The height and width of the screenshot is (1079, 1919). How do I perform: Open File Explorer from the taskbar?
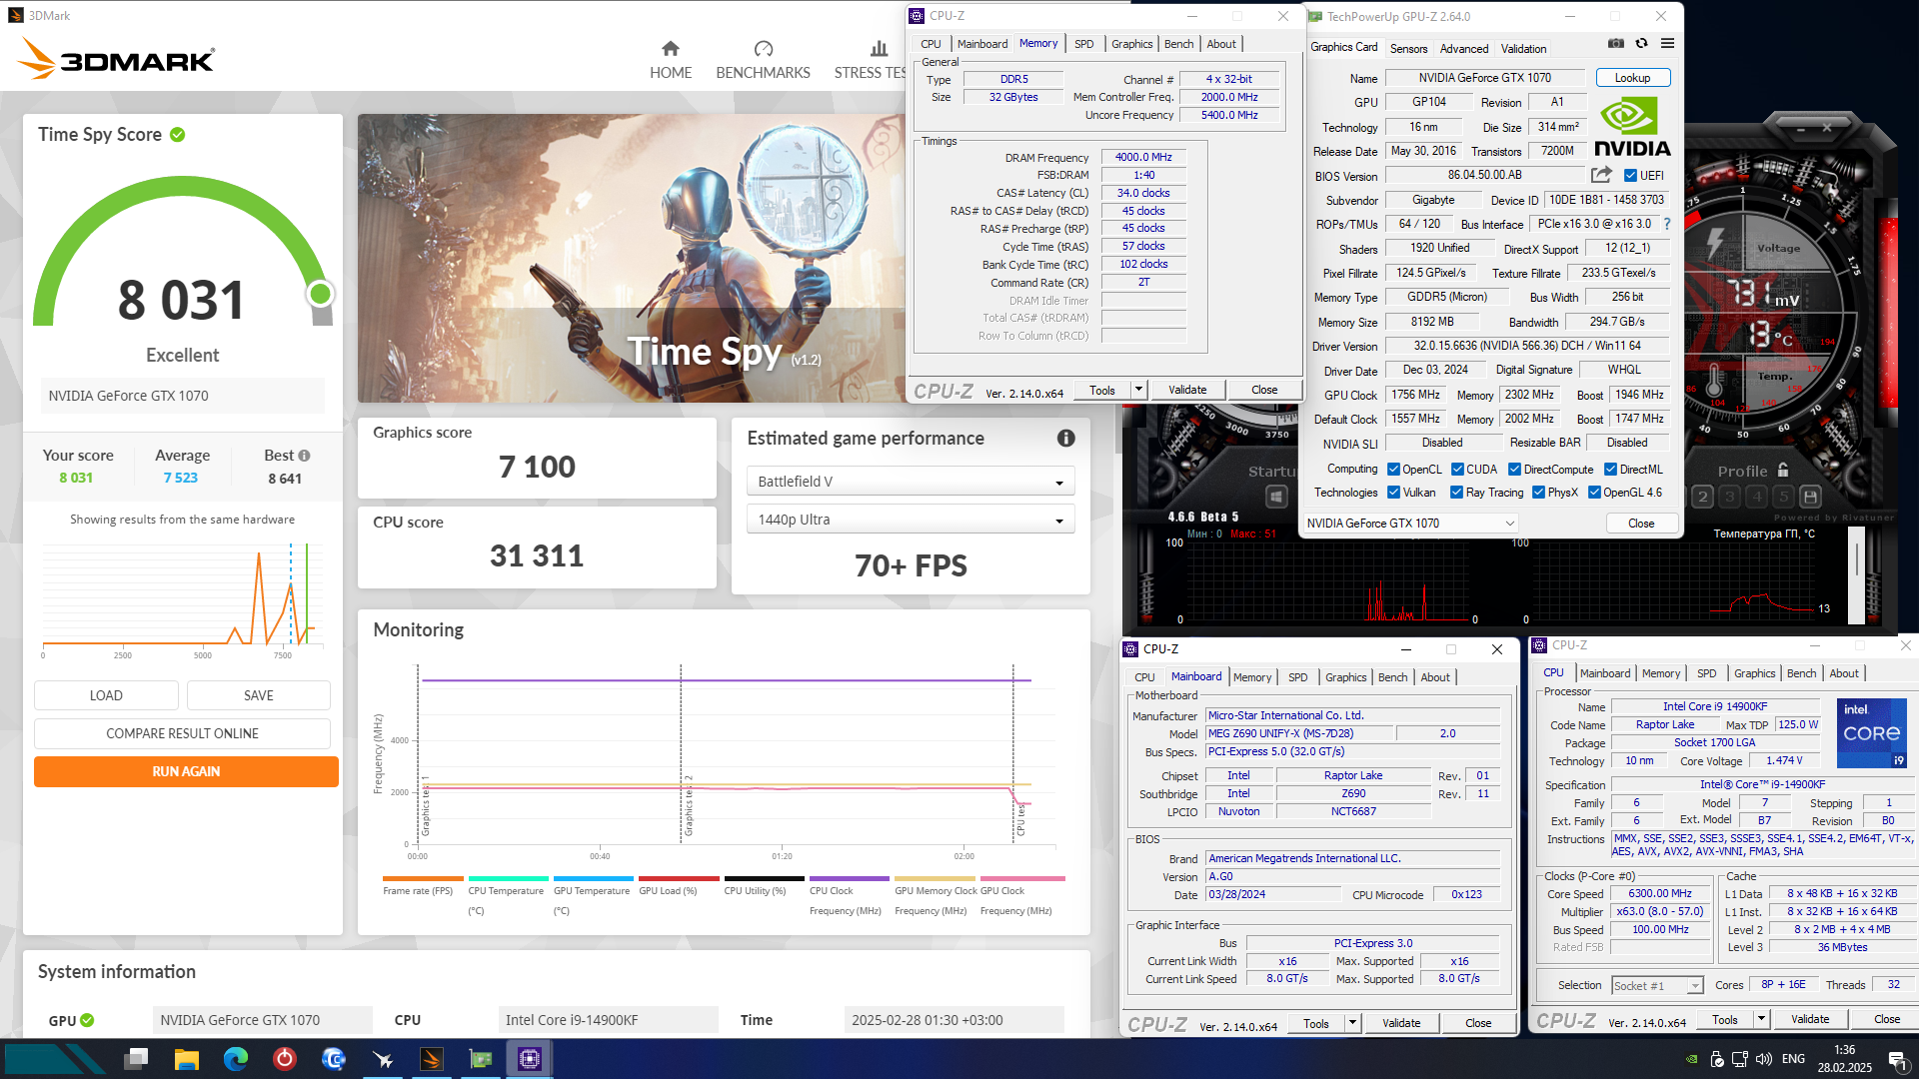186,1058
